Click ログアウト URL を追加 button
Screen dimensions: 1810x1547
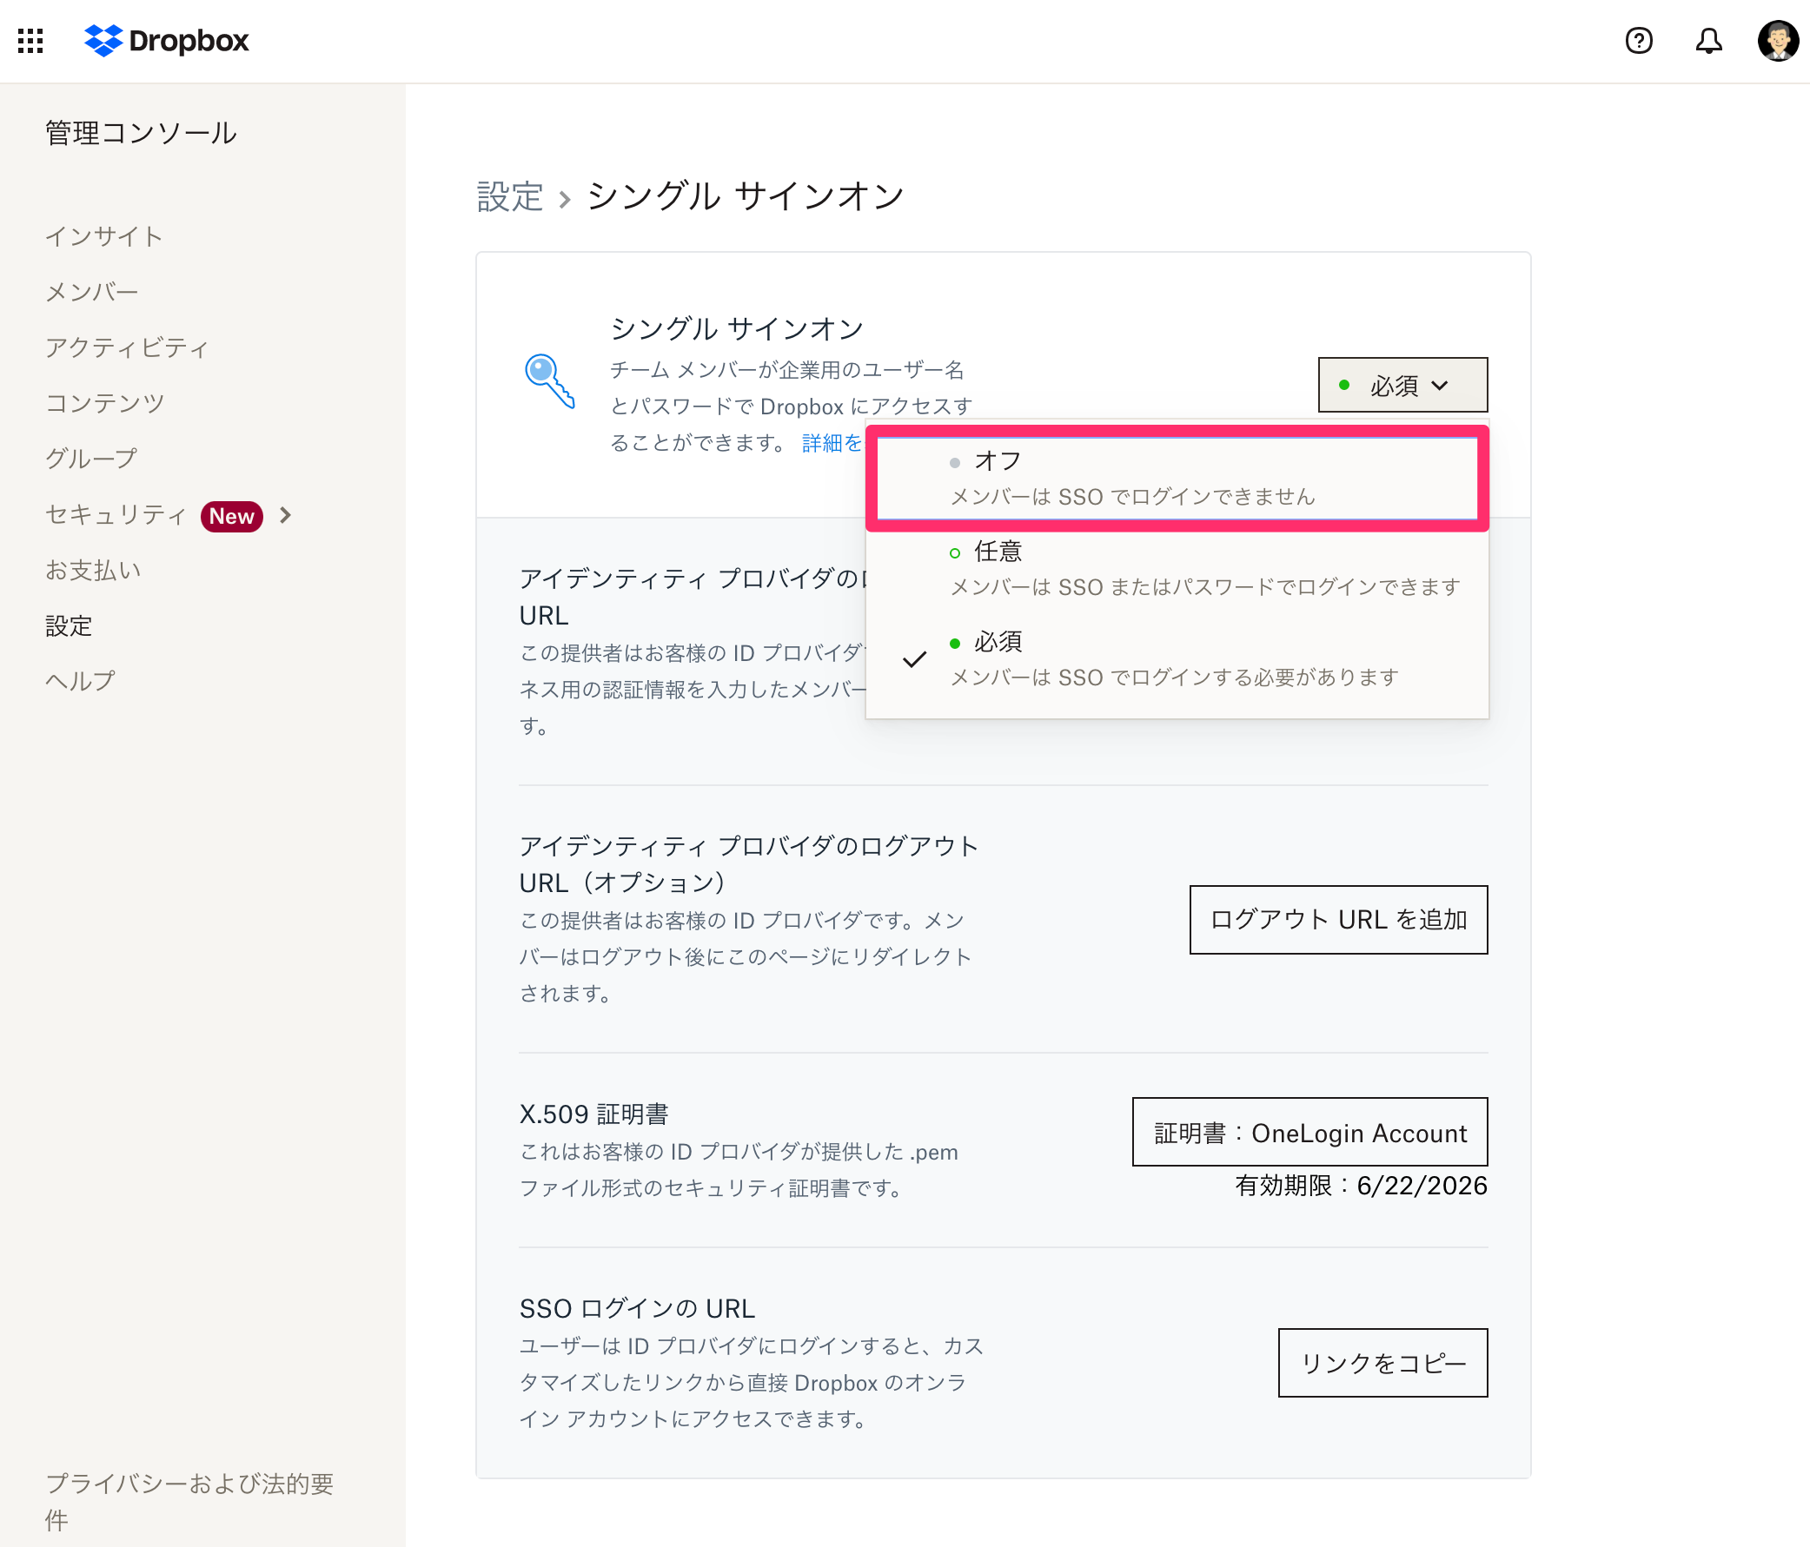pyautogui.click(x=1338, y=920)
